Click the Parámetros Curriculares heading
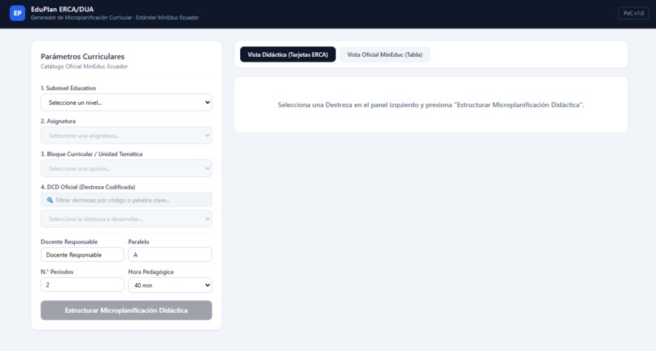Screen dimensions: 656x351 coord(82,56)
